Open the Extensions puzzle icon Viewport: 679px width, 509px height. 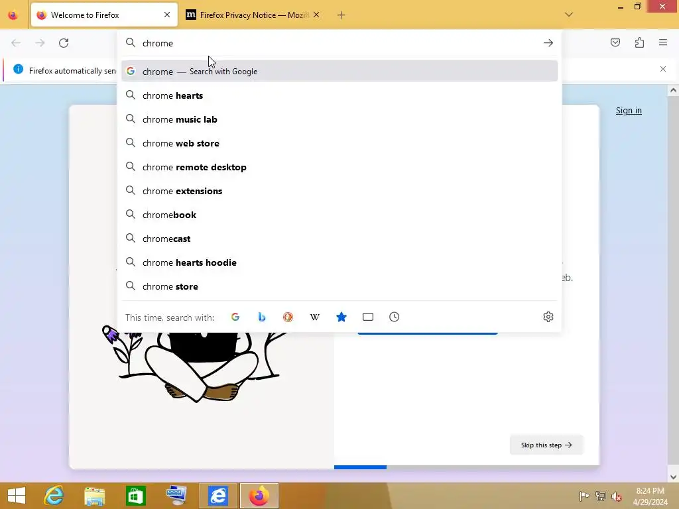(639, 42)
